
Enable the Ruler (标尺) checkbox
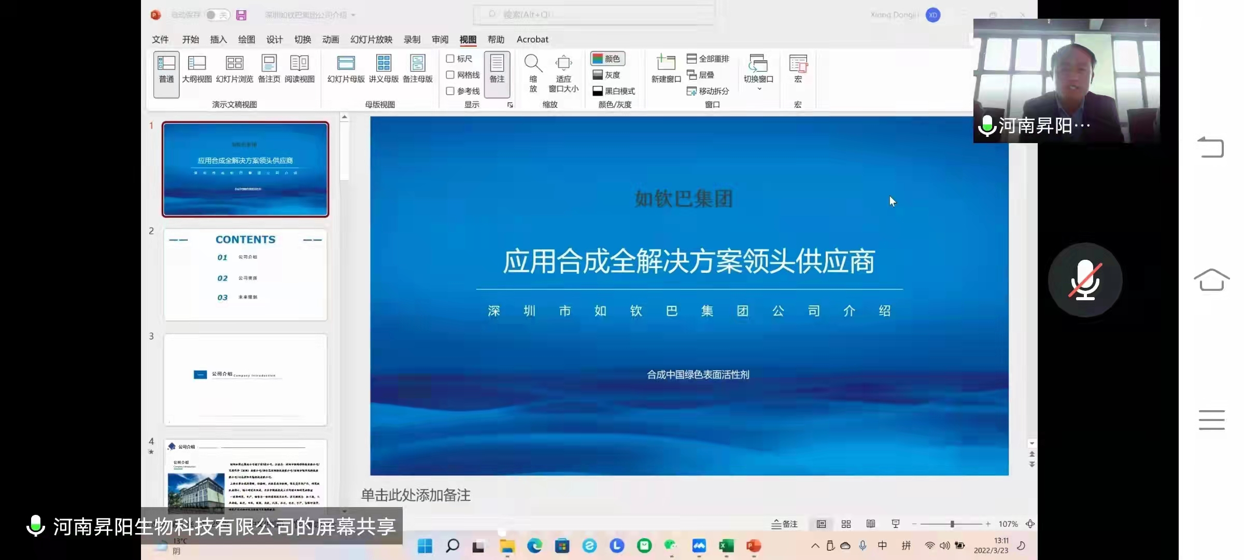(x=450, y=59)
